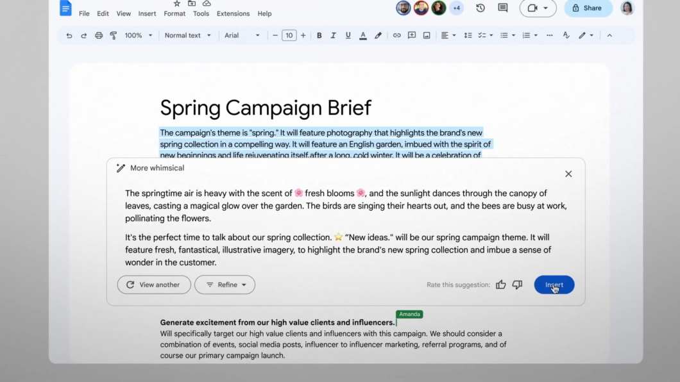Click the insert link icon
This screenshot has height=382, width=680.
[397, 35]
